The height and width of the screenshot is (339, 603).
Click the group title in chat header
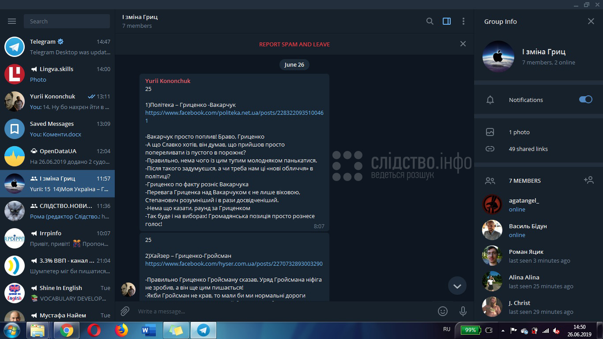140,17
